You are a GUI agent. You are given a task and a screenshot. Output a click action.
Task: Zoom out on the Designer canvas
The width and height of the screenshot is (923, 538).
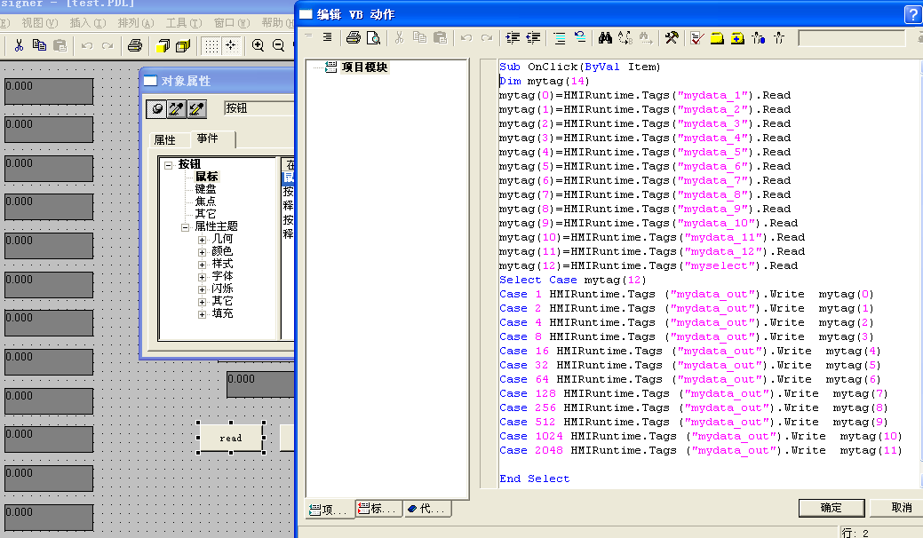pos(278,45)
